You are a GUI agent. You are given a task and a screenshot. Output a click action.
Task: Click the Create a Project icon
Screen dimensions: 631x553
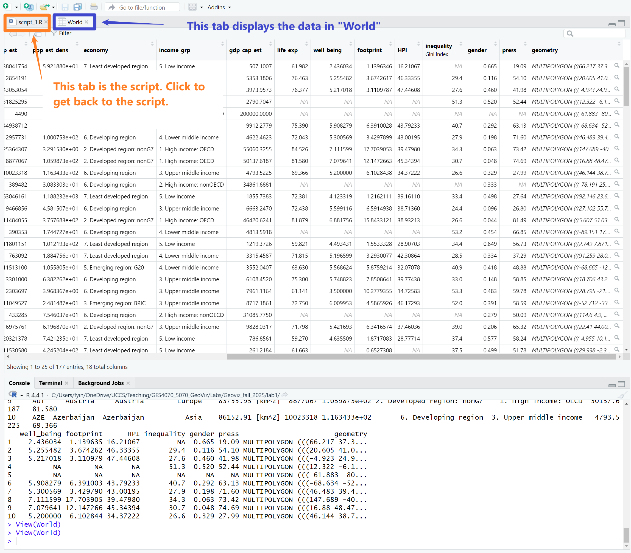point(28,7)
